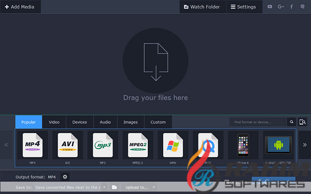Select the Popular tab
The width and height of the screenshot is (311, 194).
click(x=29, y=122)
